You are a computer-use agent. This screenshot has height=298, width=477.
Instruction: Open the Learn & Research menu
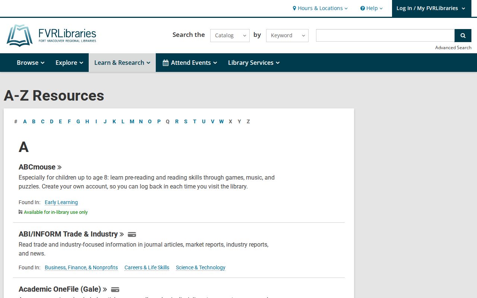[x=122, y=63]
